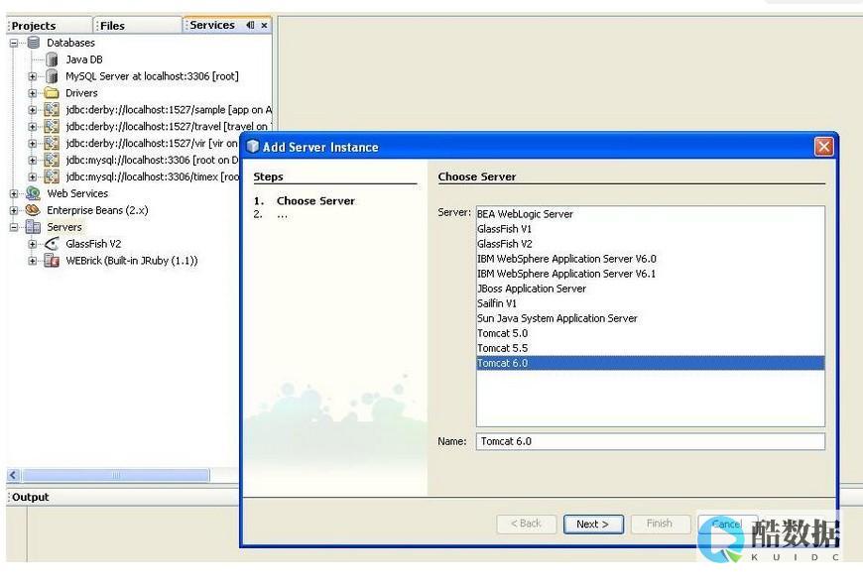Click the mysql timex connection icon
The height and width of the screenshot is (585, 863).
click(52, 176)
